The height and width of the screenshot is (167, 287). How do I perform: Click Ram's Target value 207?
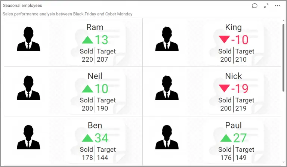(102, 59)
